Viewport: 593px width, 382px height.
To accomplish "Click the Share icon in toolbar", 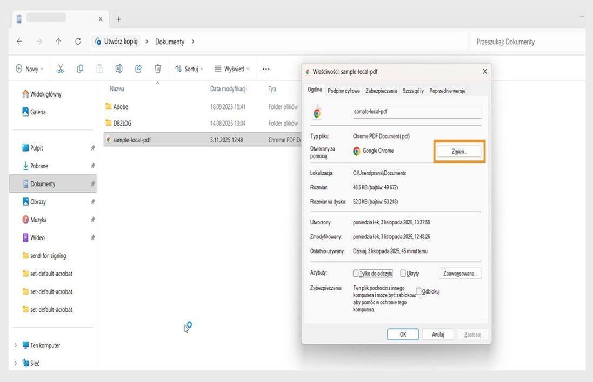I will click(x=138, y=69).
